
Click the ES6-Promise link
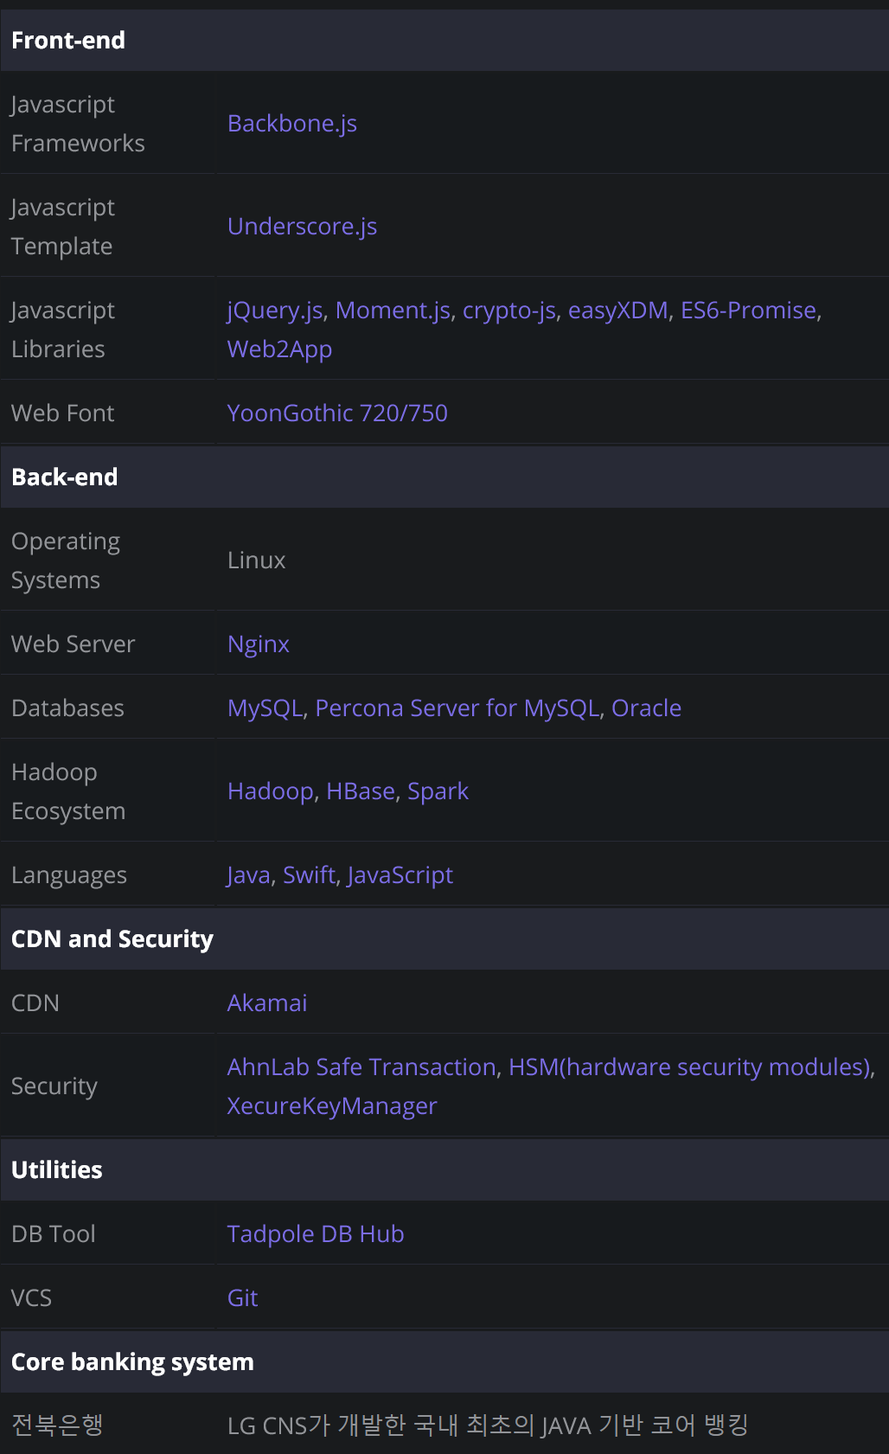click(x=749, y=311)
